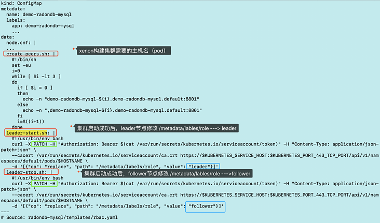Screen dimensions: 380x223
Task: Click the app: demo-radondb-mysql label line
Action: 43,25
